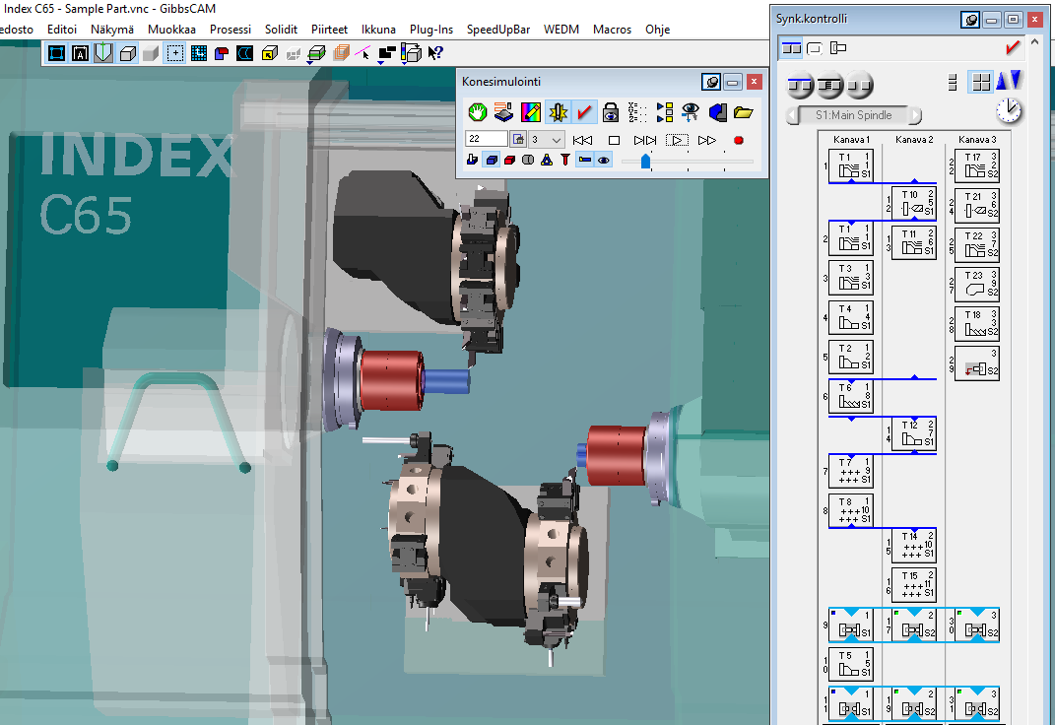Open the Muokkaa menu
The image size is (1055, 725).
(x=171, y=30)
